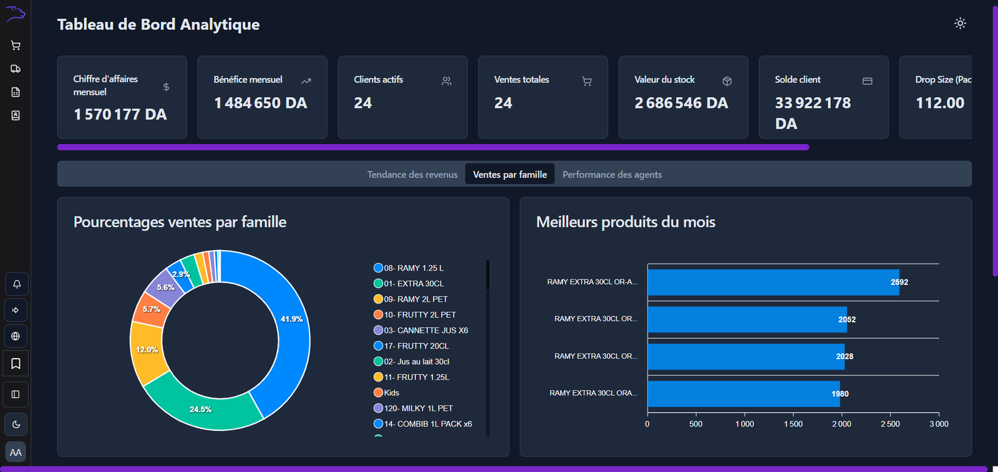Viewport: 998px width, 472px height.
Task: Click the 120- MILKY 1L PET legend swatch
Action: click(x=378, y=408)
